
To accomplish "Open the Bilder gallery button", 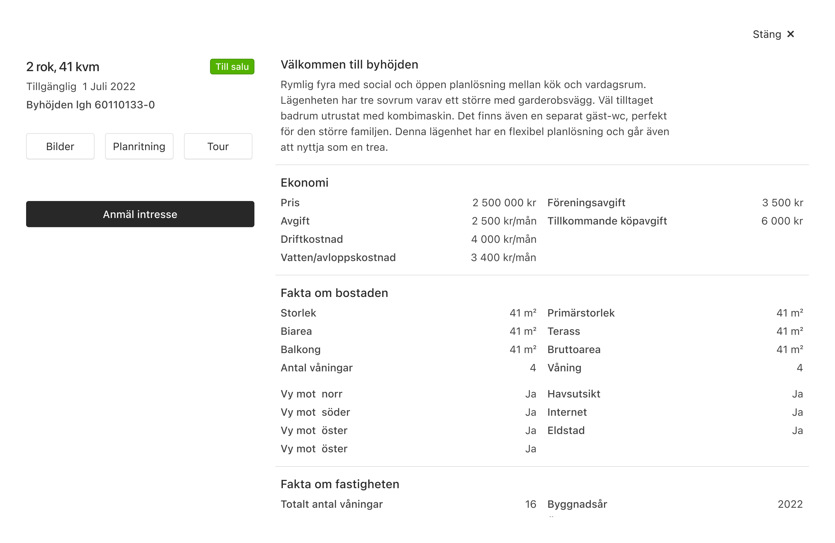I will [60, 146].
